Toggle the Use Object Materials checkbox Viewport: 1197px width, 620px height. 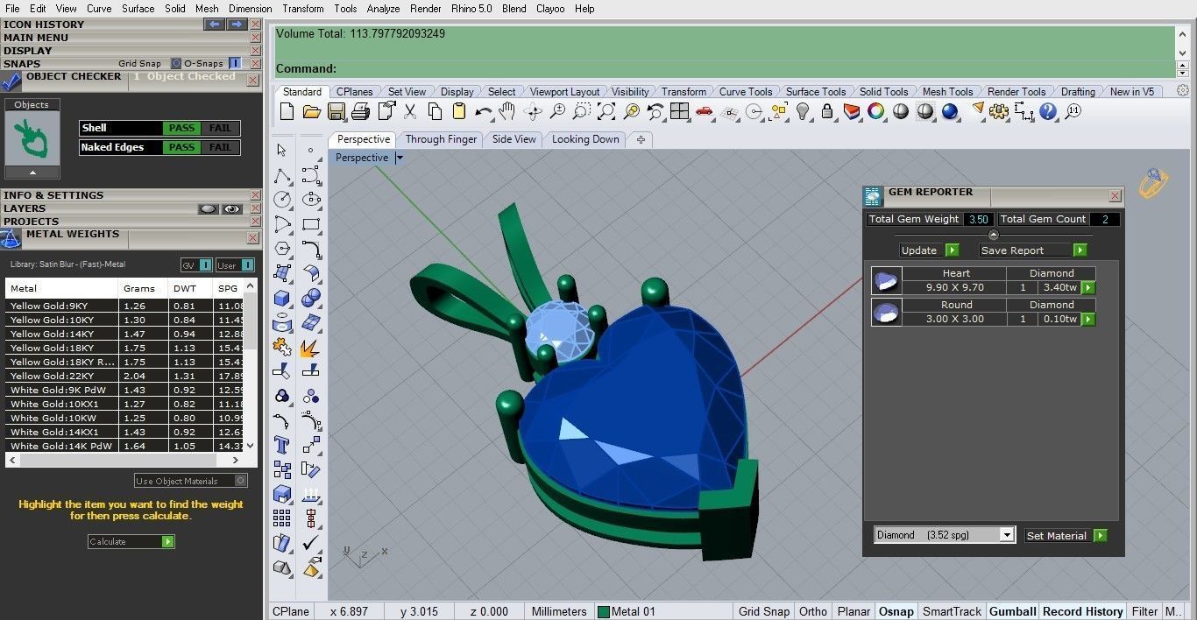pos(242,481)
